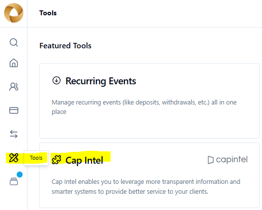The image size is (262, 210).
Task: Open search from sidebar magnifier icon
Action: click(14, 42)
